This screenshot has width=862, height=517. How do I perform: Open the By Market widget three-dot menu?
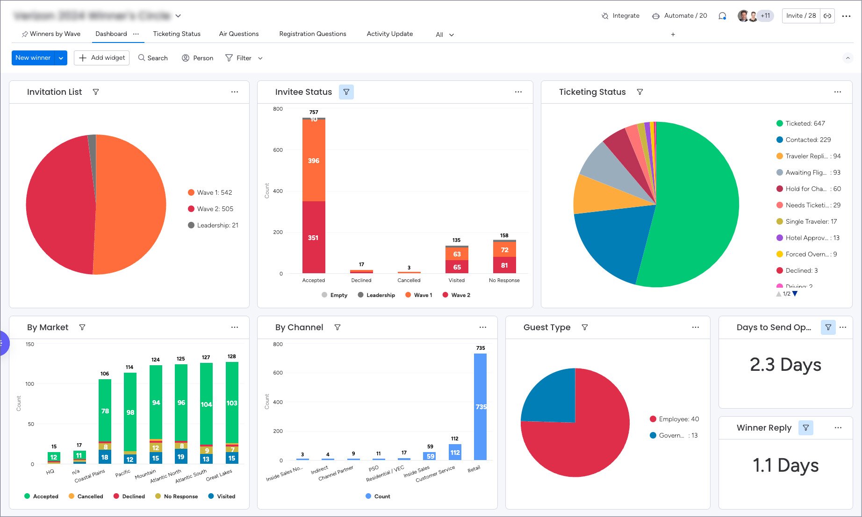point(235,327)
